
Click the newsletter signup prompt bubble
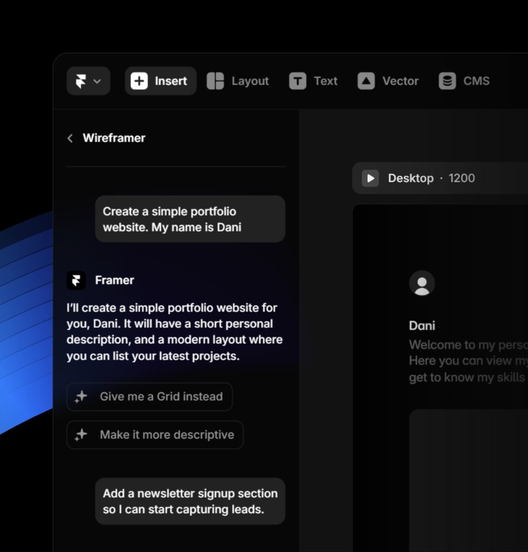pos(190,501)
